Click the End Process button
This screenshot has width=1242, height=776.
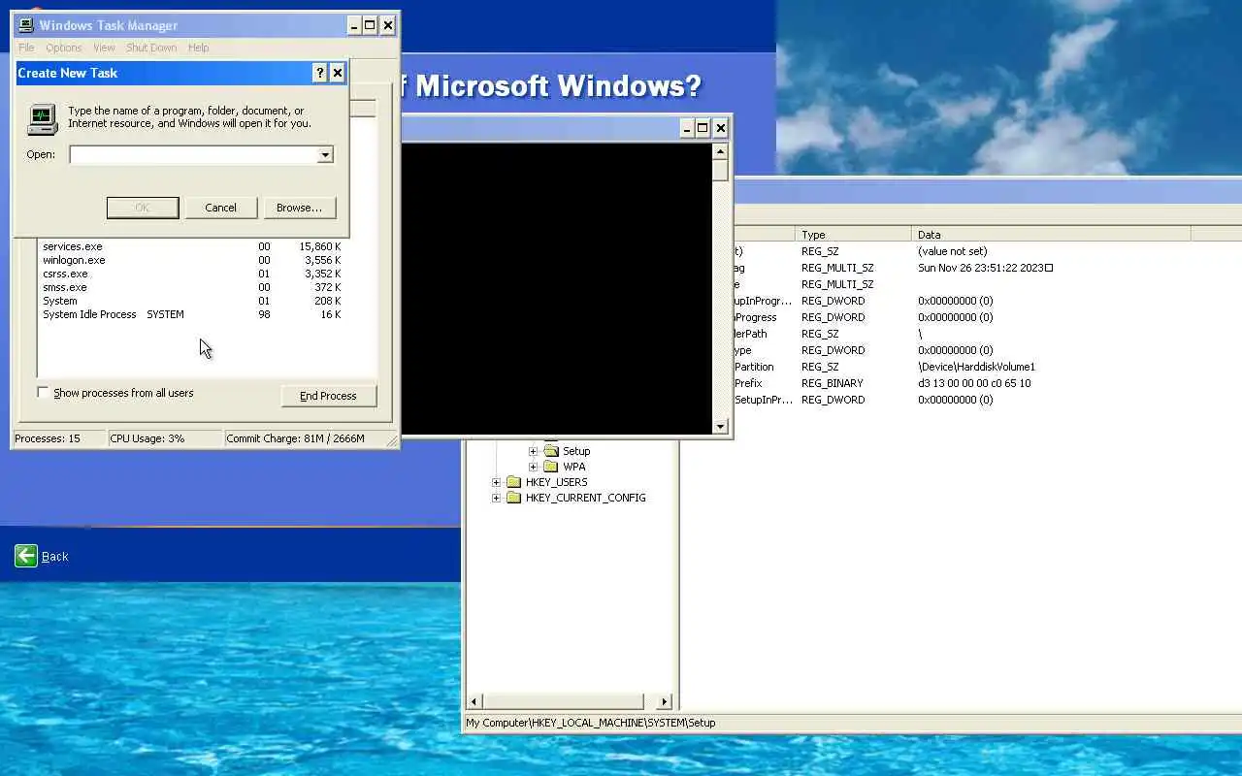[328, 396]
